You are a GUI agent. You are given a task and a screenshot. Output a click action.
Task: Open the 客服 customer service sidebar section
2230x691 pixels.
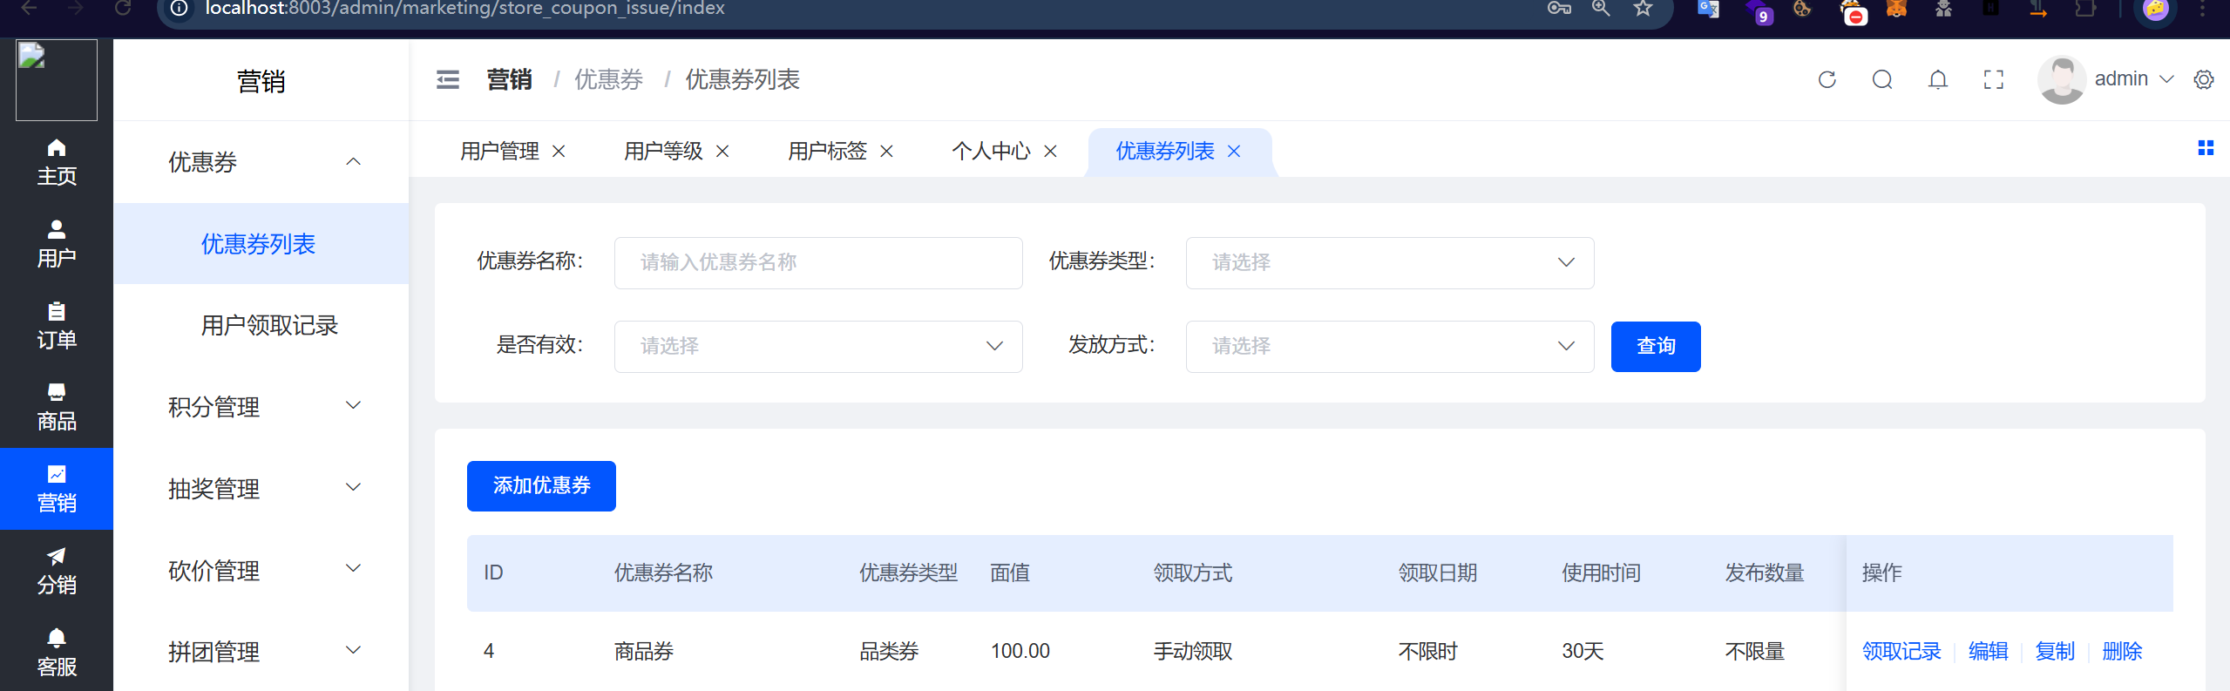(57, 652)
